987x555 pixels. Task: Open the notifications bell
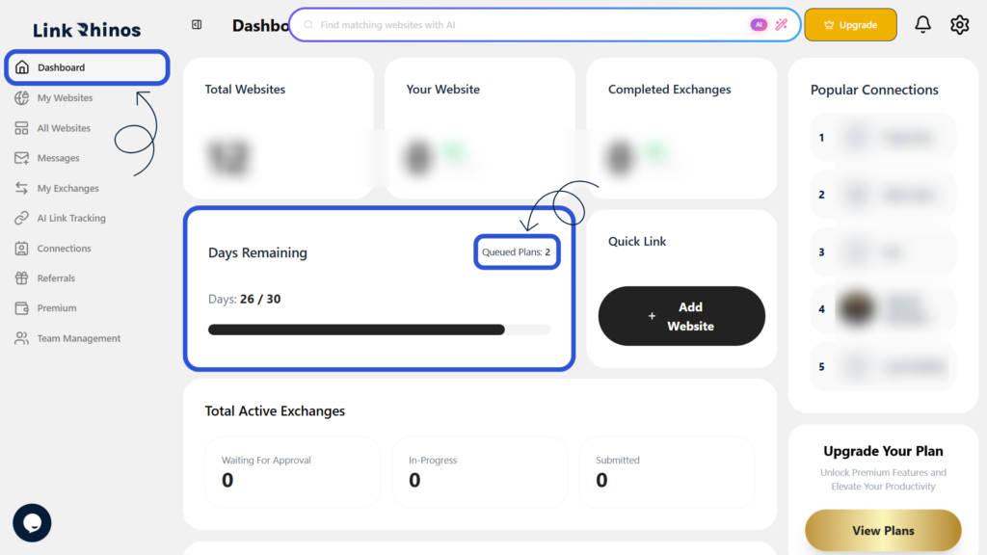coord(922,24)
